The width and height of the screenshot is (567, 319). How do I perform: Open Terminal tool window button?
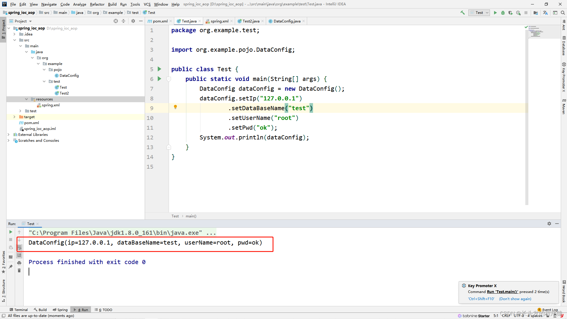pos(19,310)
